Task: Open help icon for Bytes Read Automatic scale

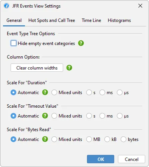Action: click(45, 139)
